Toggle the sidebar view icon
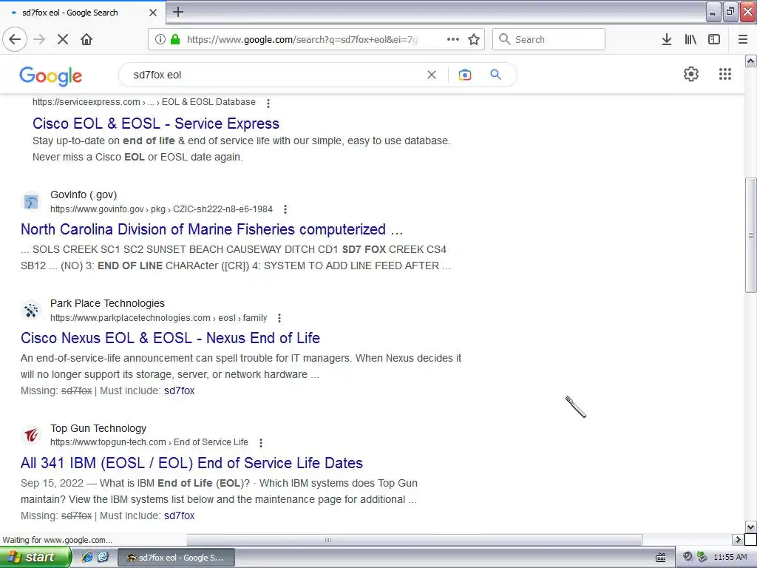Screen dimensions: 757x568 (714, 39)
